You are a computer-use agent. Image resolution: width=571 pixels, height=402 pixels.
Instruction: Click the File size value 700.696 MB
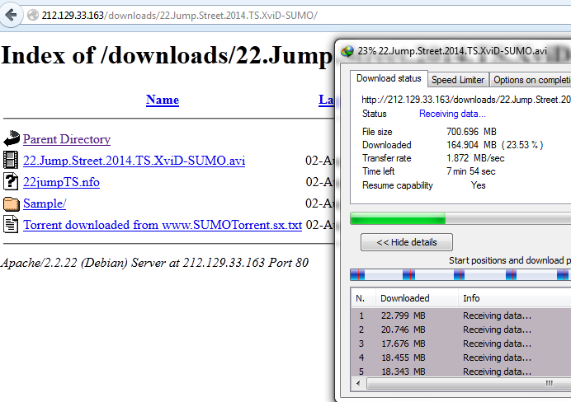click(471, 132)
